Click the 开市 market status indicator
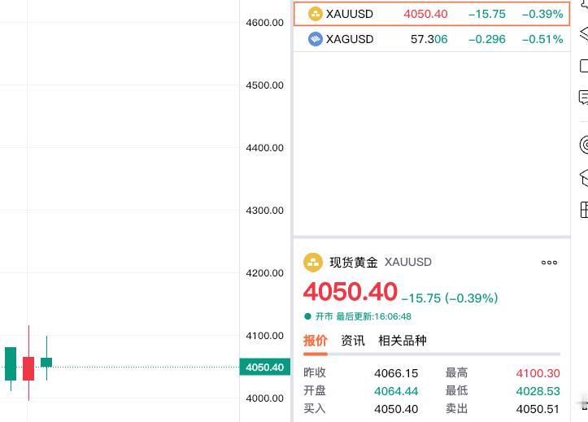 pos(319,316)
